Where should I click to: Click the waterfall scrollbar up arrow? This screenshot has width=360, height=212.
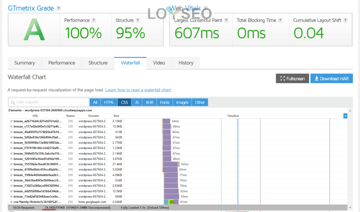click(x=350, y=111)
